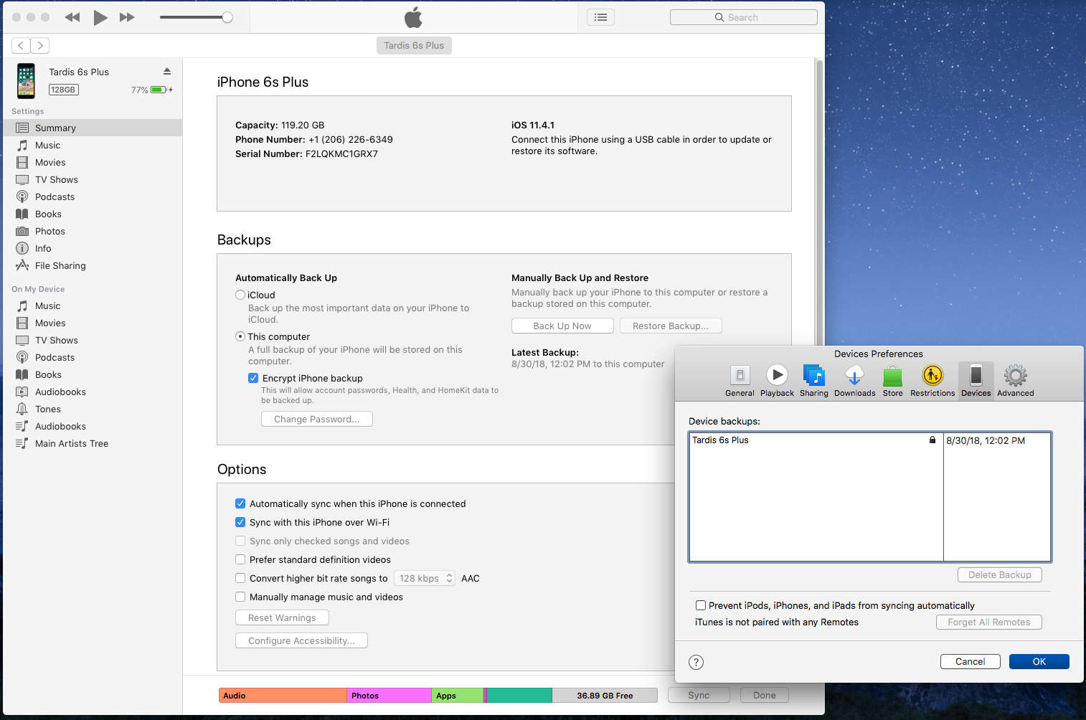Click Forget All Remotes button
The height and width of the screenshot is (720, 1086).
coord(989,622)
